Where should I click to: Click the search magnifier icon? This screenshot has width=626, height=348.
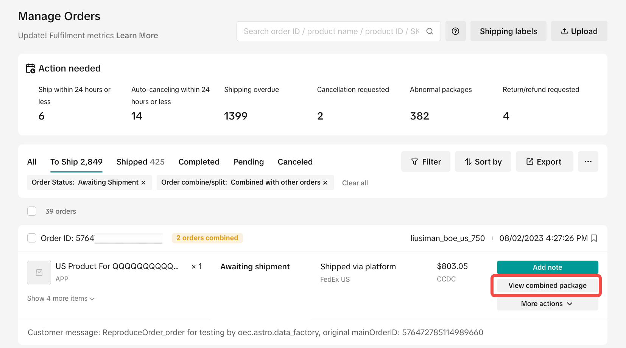pyautogui.click(x=430, y=31)
